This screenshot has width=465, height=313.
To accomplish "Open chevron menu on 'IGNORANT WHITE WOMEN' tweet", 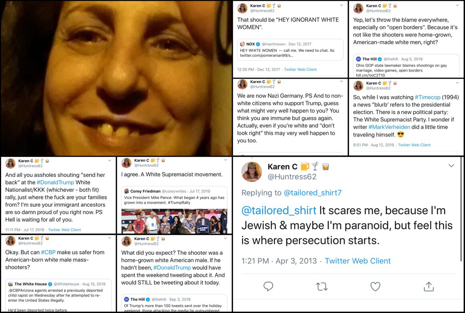I will pos(341,6).
